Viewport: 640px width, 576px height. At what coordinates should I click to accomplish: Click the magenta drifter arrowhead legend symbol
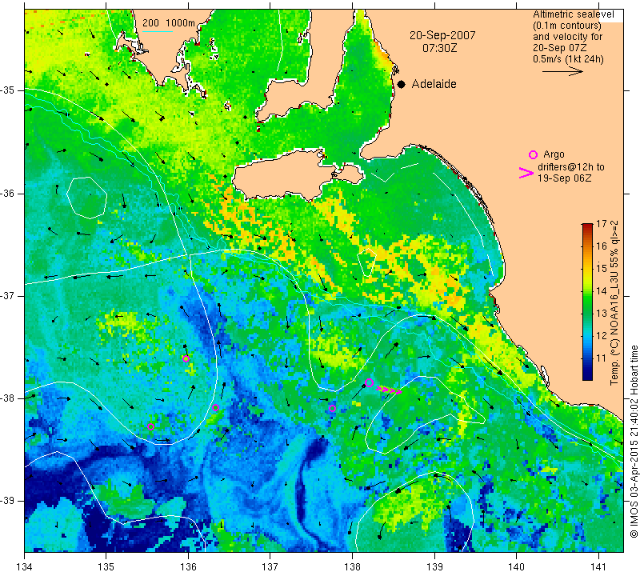click(x=526, y=173)
